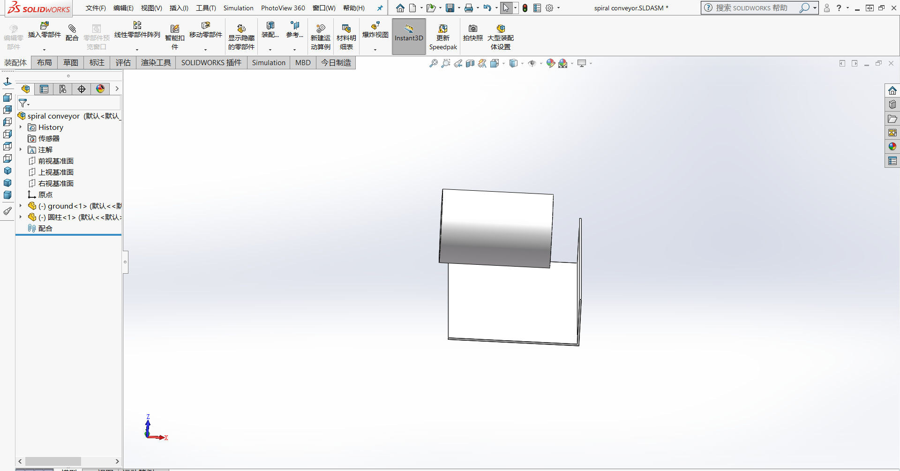Open the PropertyManager tab in the left panel

pos(44,89)
